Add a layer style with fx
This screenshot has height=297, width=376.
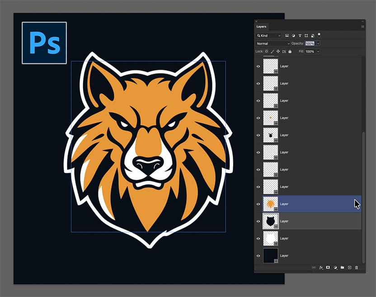click(x=321, y=267)
